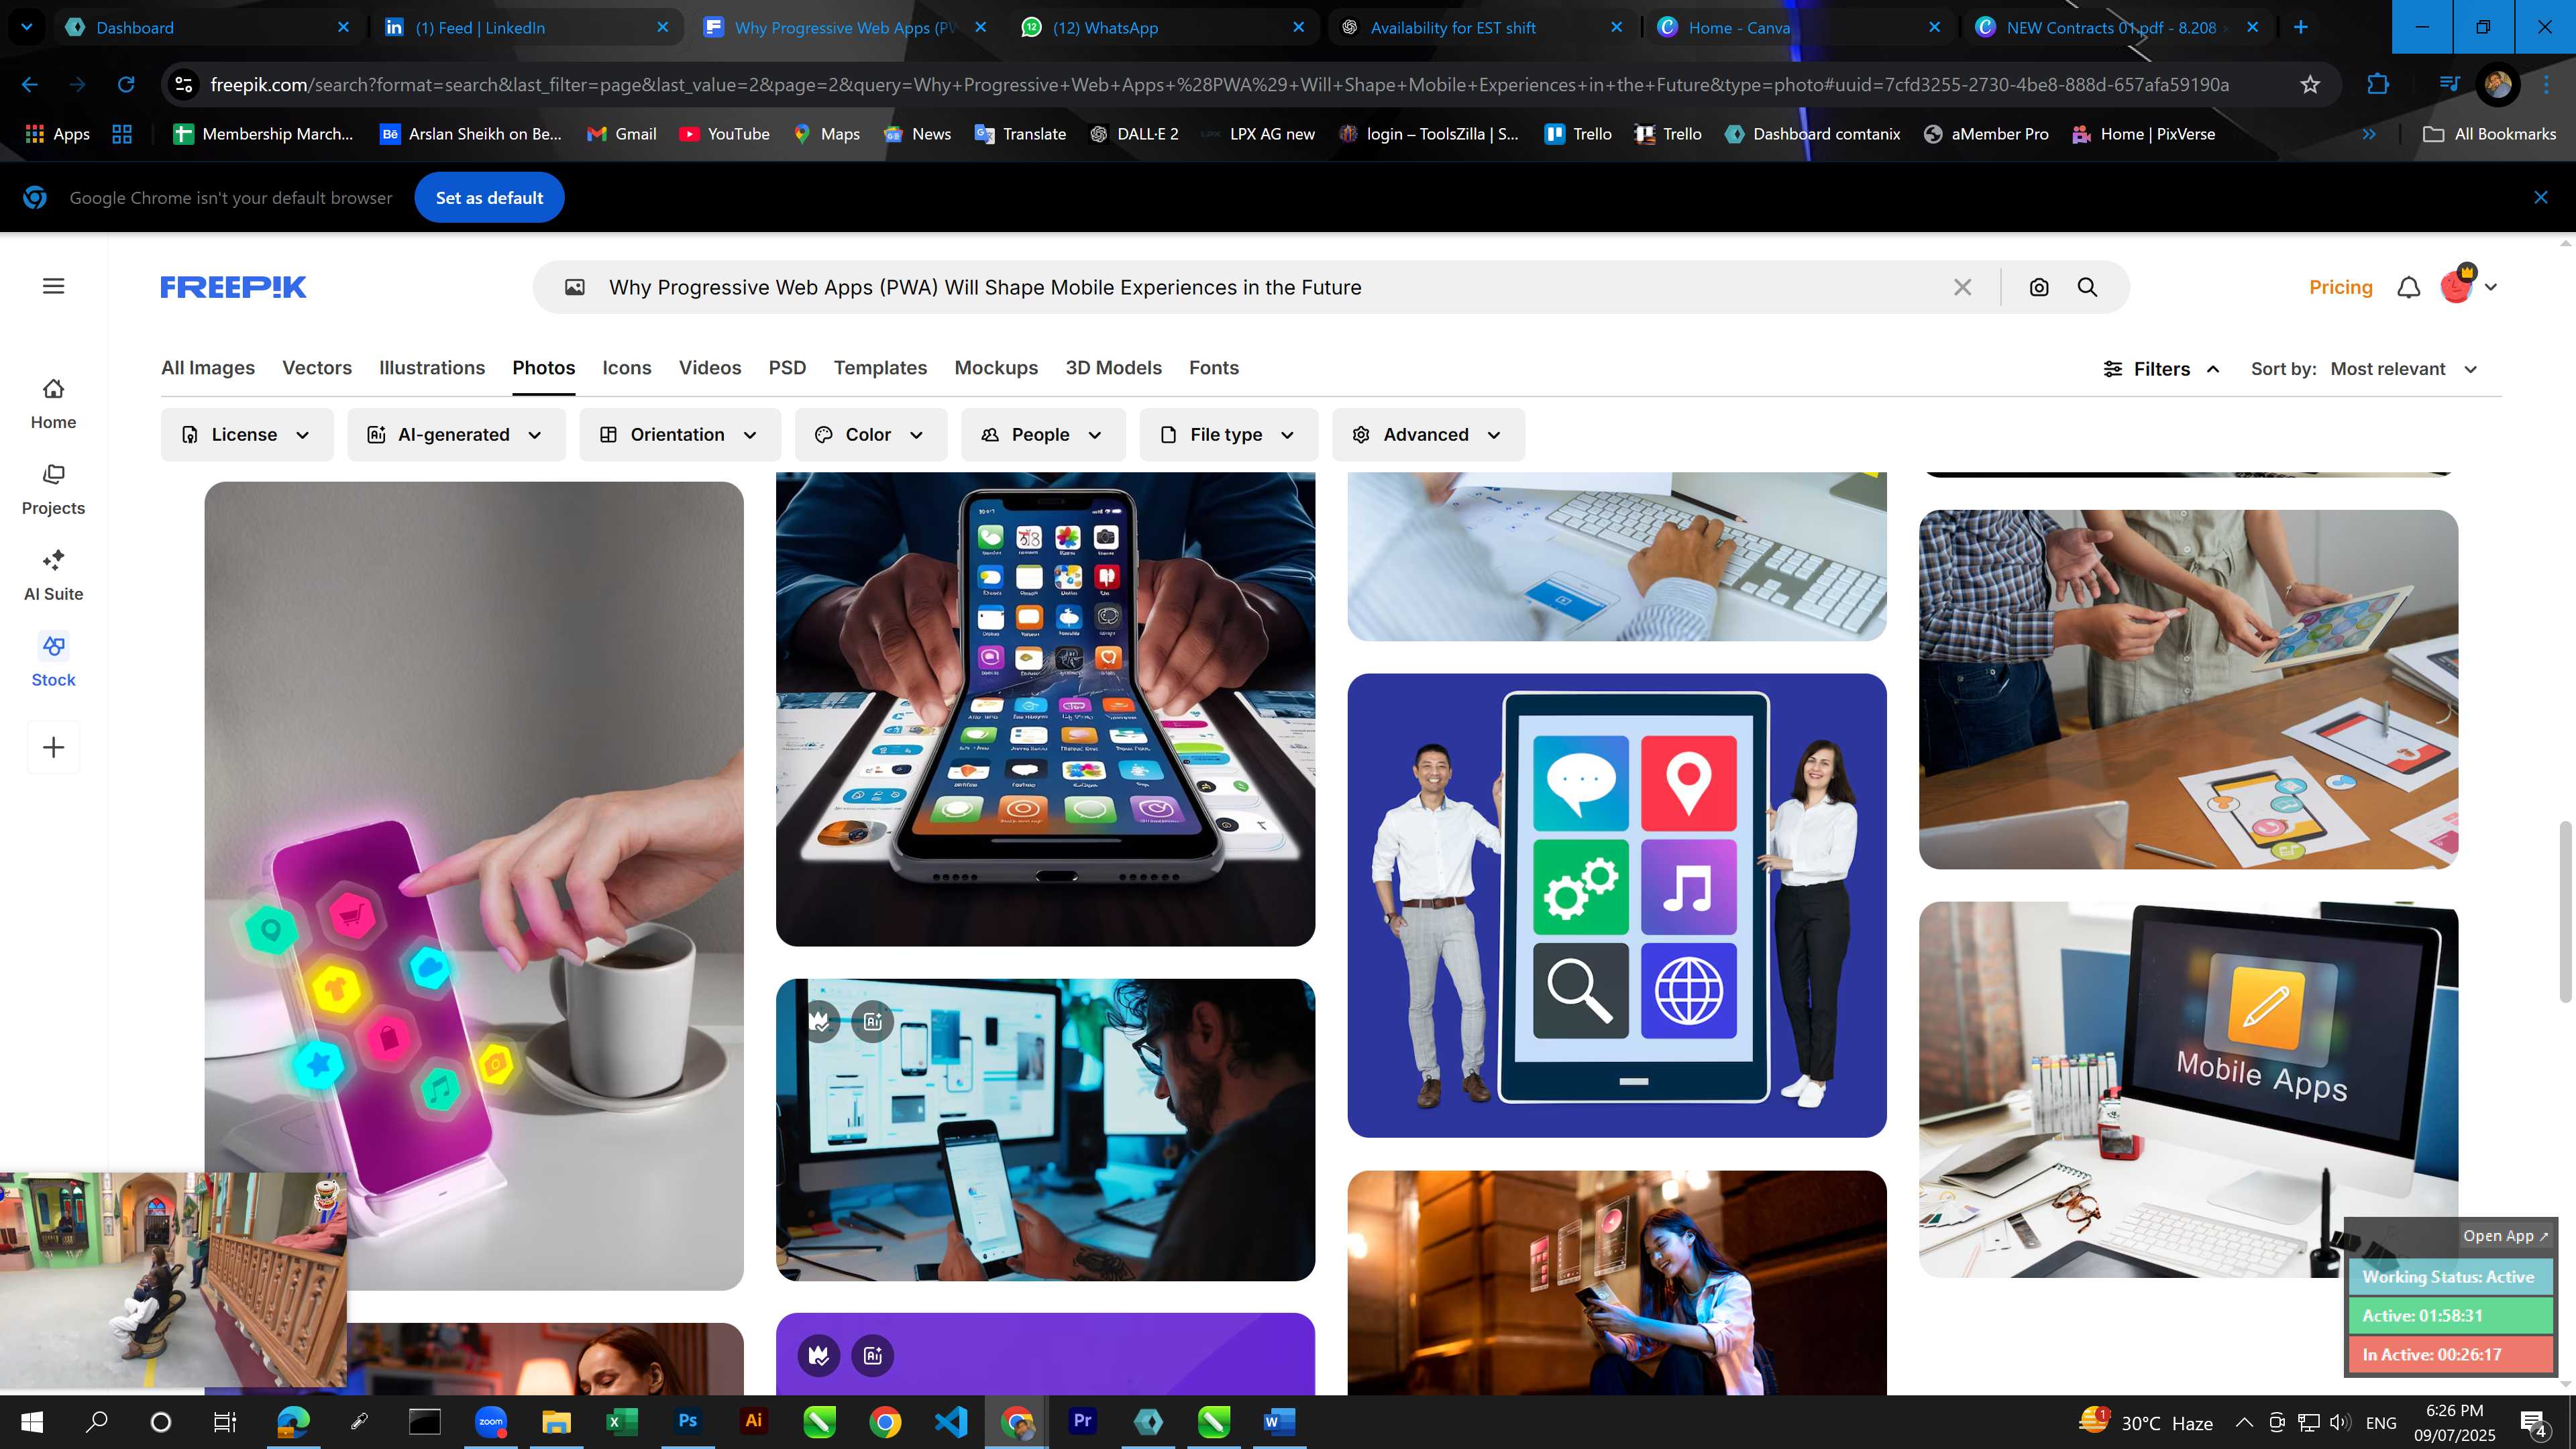
Task: Go back to previous page
Action: (30, 85)
